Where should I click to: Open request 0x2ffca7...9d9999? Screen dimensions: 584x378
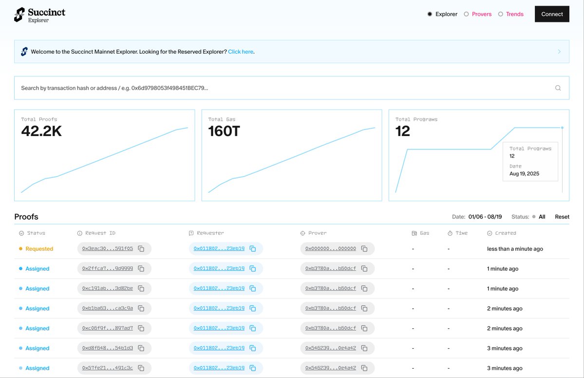pos(107,268)
